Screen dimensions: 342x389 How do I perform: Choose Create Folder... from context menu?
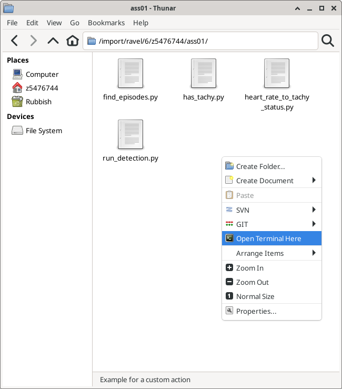(x=272, y=166)
